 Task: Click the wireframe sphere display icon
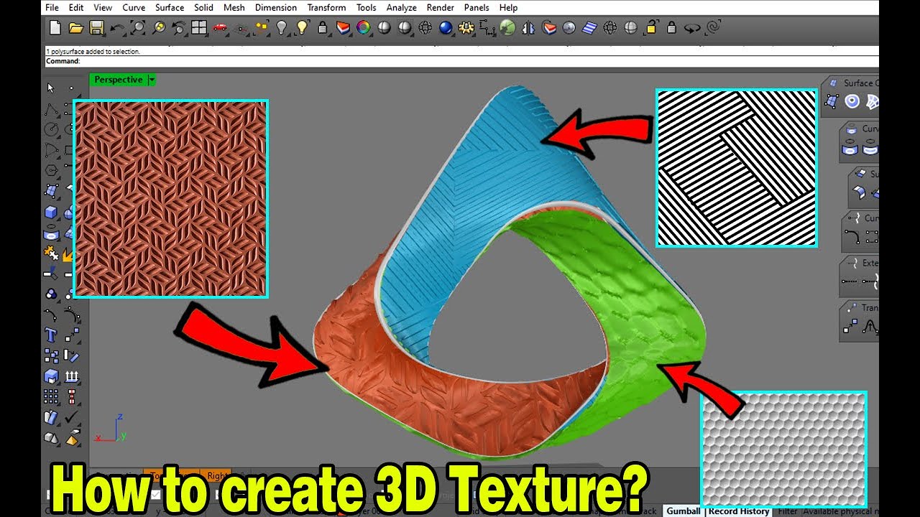point(425,28)
